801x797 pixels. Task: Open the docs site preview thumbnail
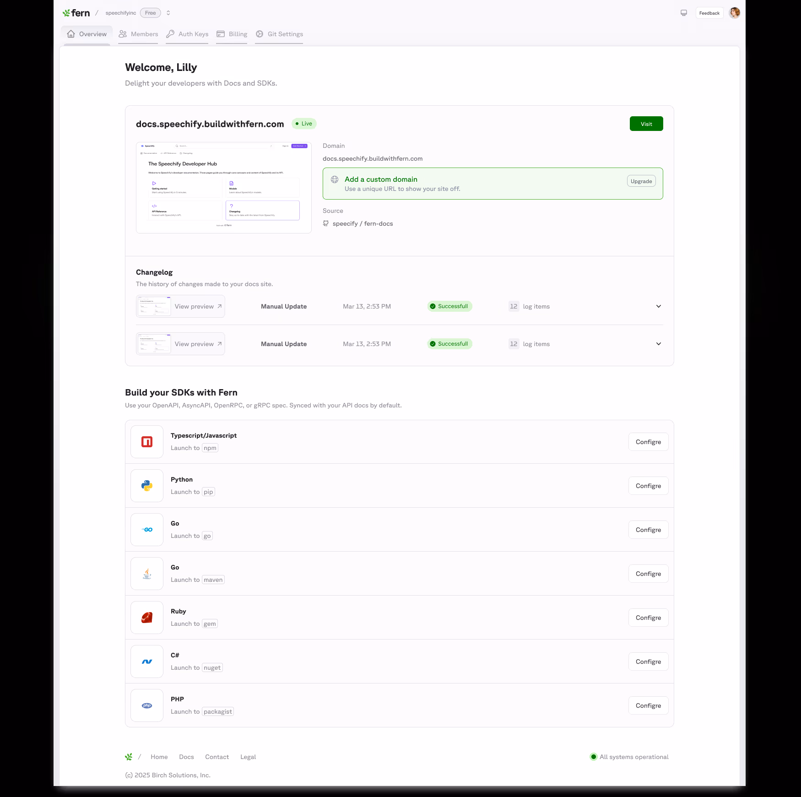(224, 188)
